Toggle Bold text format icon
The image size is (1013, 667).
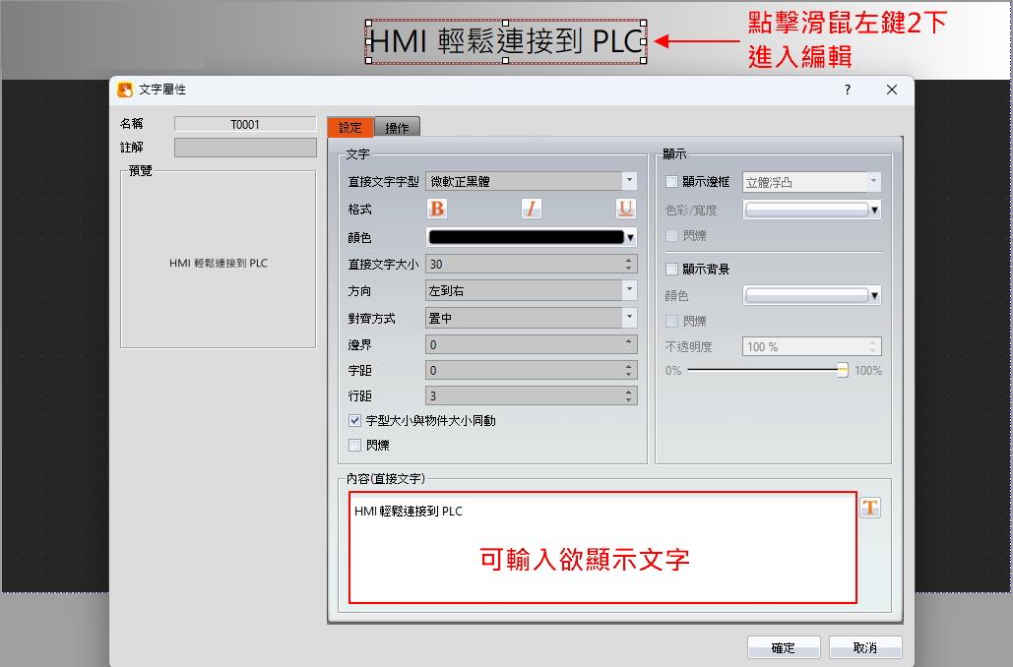[x=437, y=209]
